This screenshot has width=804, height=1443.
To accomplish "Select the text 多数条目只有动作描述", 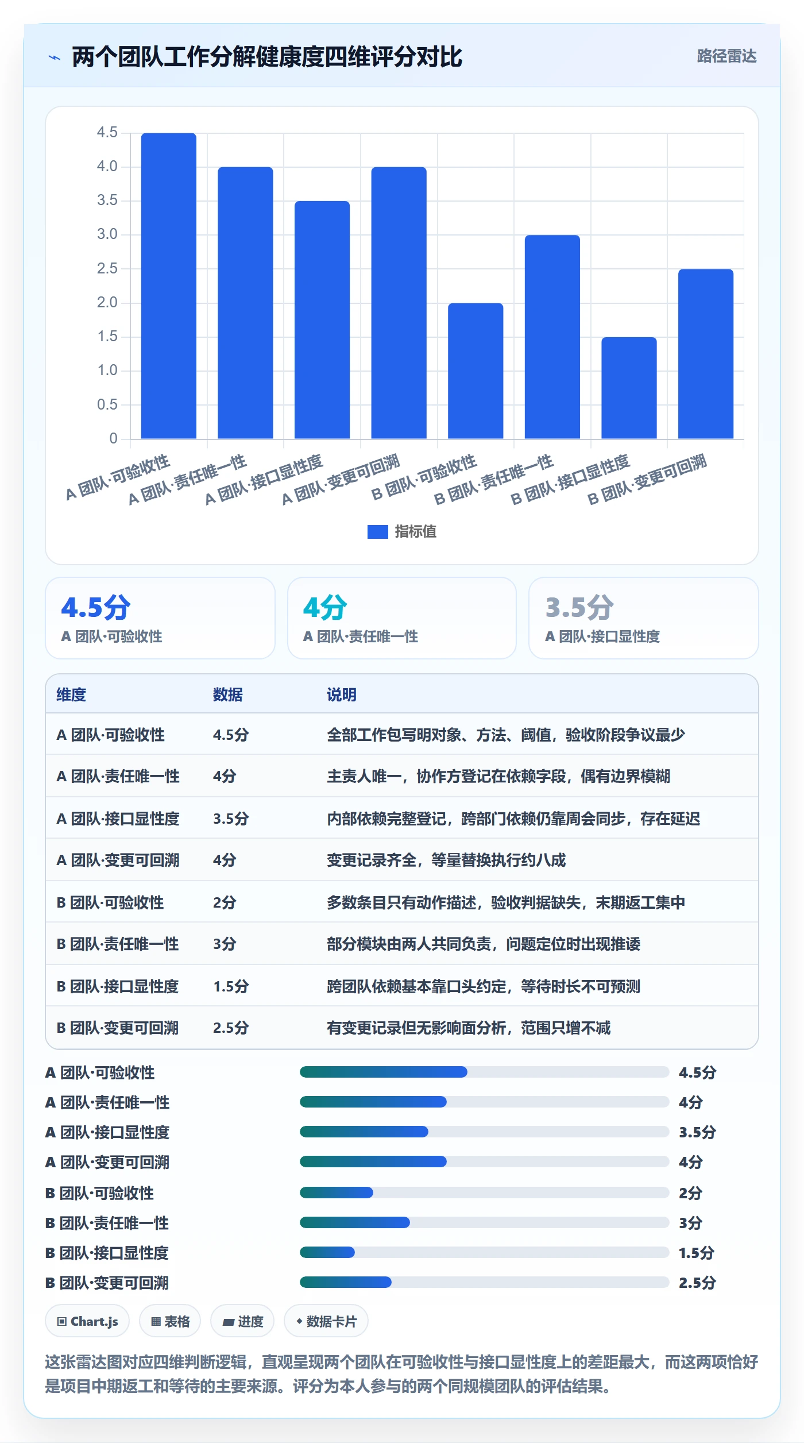I will click(401, 902).
